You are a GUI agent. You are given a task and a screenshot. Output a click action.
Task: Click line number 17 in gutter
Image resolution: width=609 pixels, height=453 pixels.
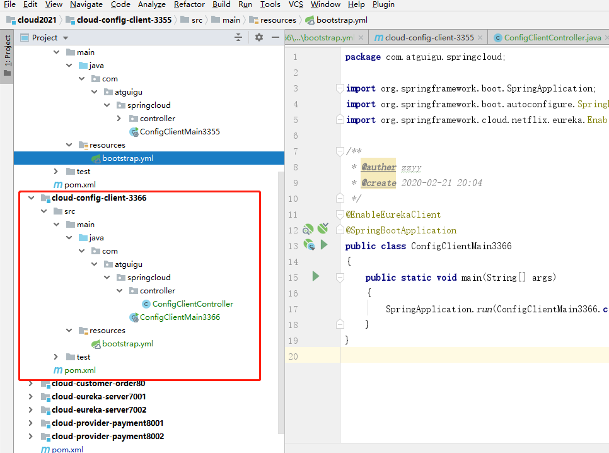[293, 309]
